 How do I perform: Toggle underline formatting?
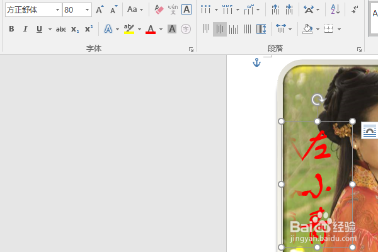[x=39, y=29]
